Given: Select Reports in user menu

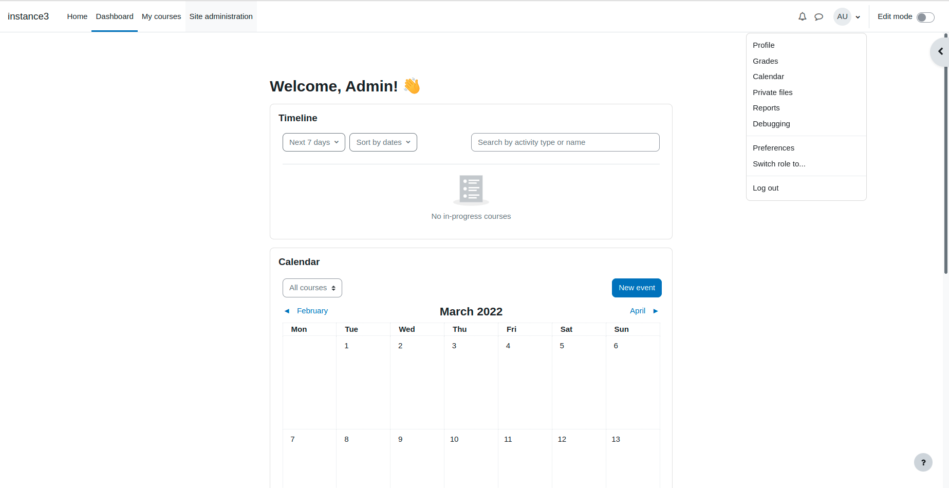Looking at the screenshot, I should pyautogui.click(x=806, y=108).
